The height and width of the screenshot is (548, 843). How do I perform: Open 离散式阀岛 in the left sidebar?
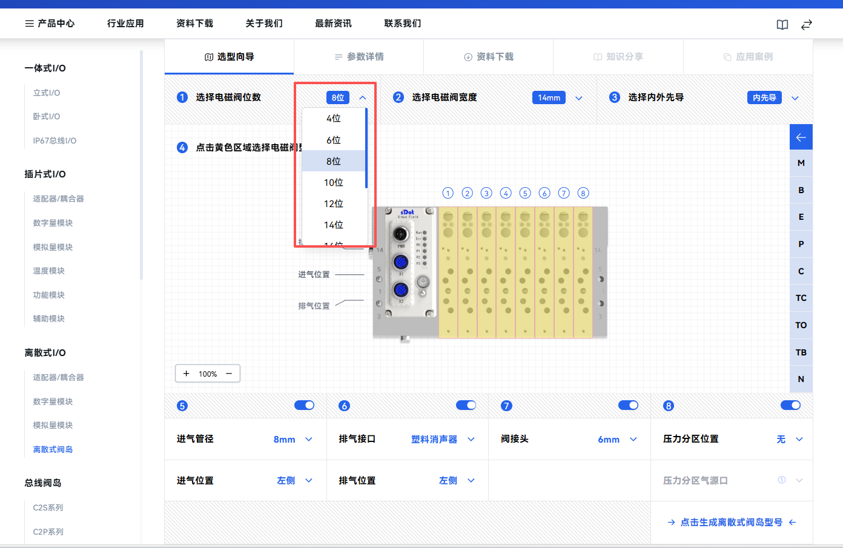pyautogui.click(x=53, y=449)
